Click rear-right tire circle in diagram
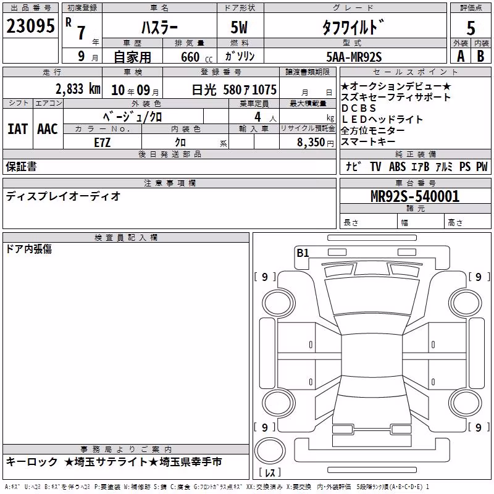 [x=465, y=403]
